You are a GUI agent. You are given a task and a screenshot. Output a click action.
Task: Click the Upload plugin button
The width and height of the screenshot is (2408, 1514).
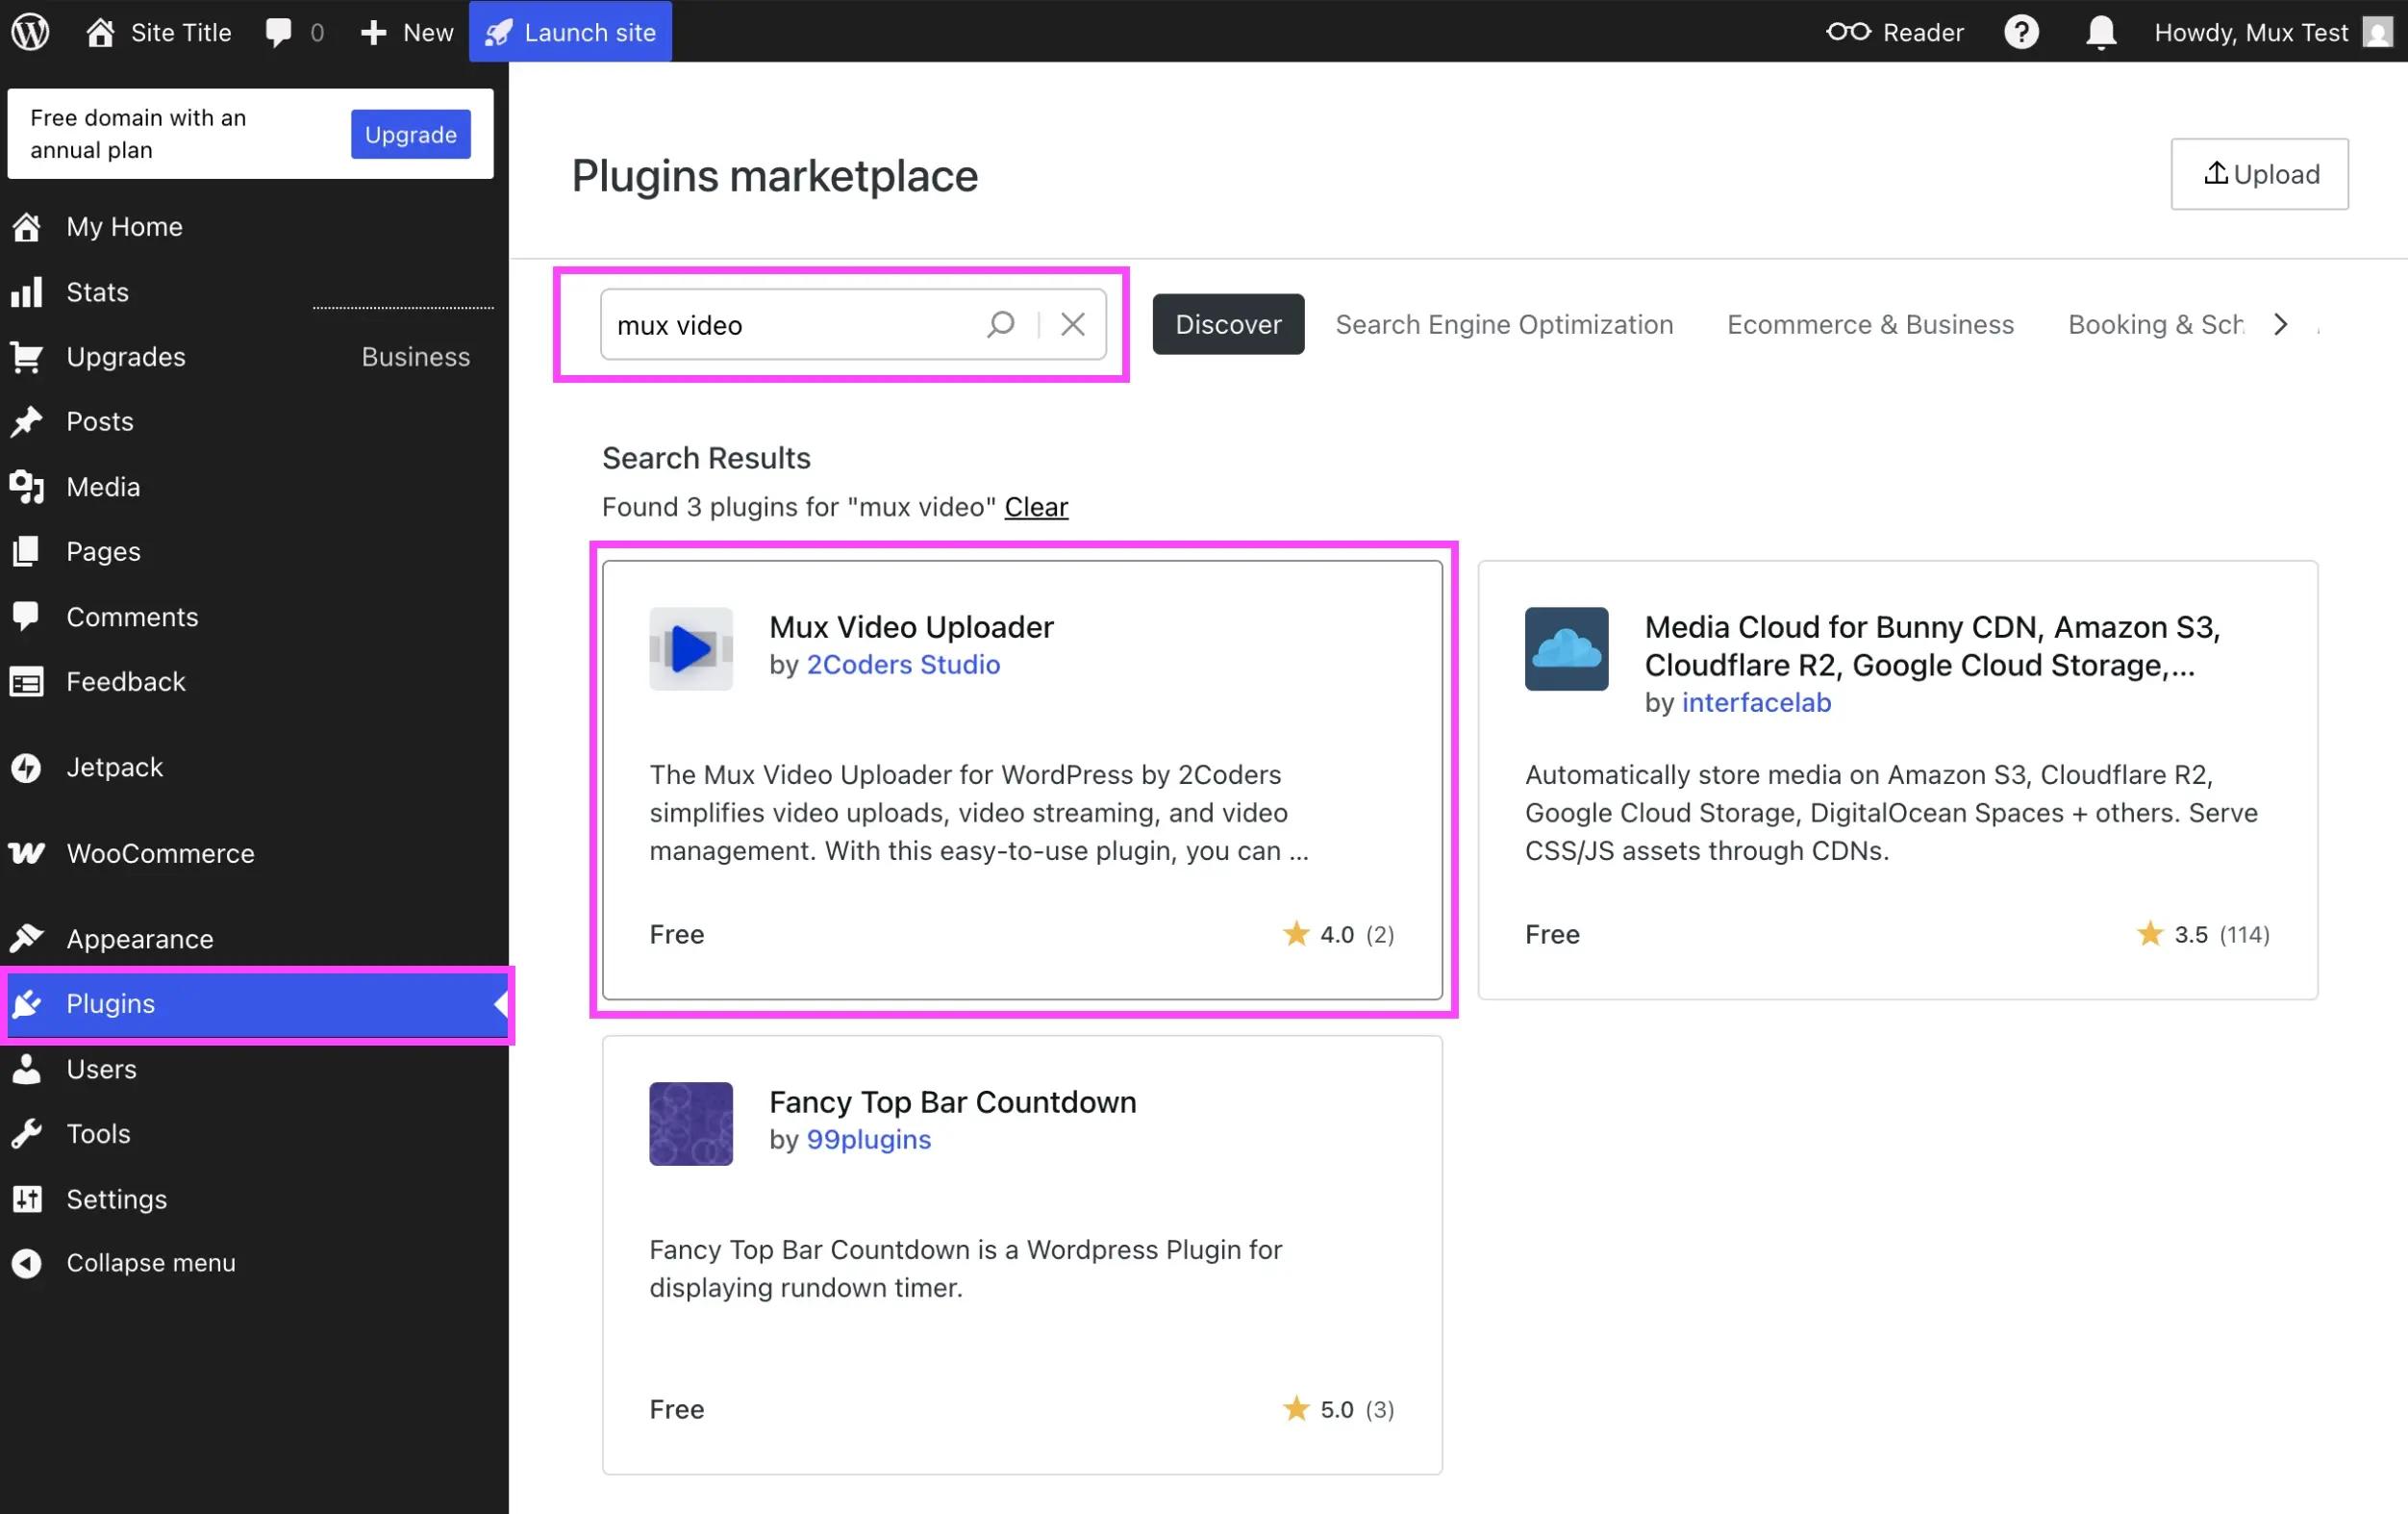click(2259, 174)
